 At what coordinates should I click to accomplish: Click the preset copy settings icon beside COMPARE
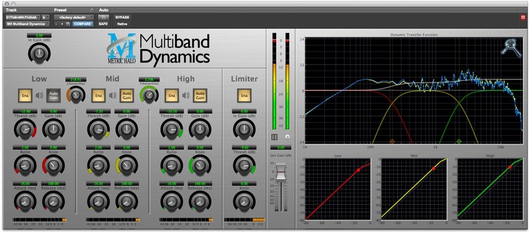tap(68, 24)
